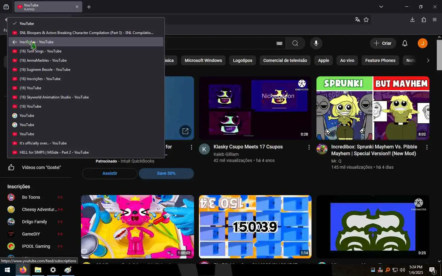The width and height of the screenshot is (442, 276).
Task: Open the sponsored ad options menu
Action: coord(191,148)
